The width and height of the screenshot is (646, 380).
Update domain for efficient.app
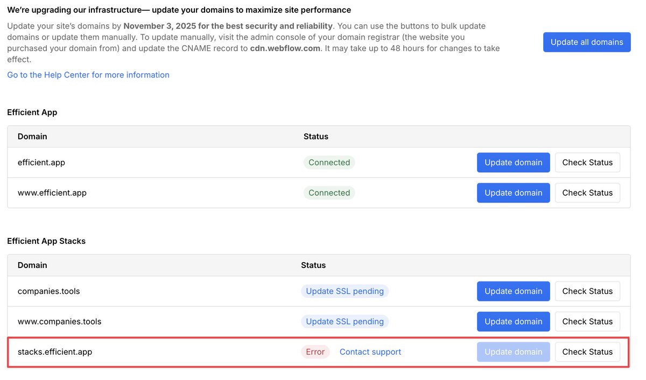coord(514,163)
